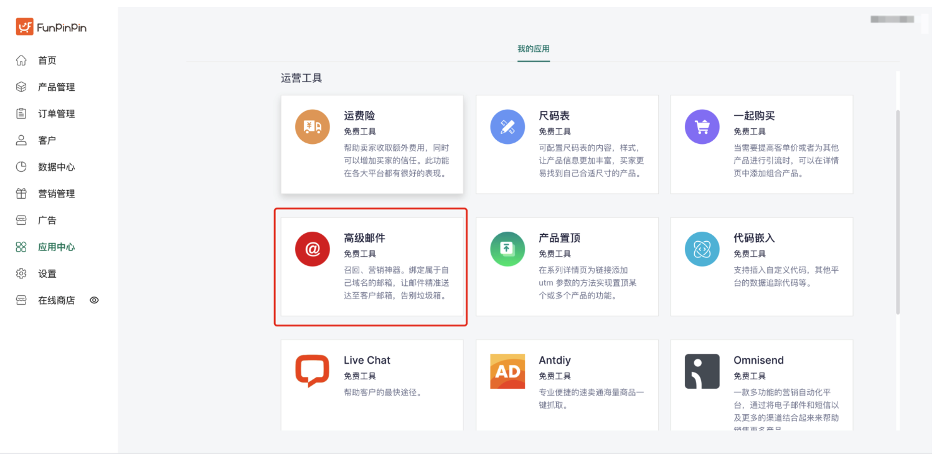
Task: Click the blue 尺码表 ruler icon
Action: click(507, 127)
